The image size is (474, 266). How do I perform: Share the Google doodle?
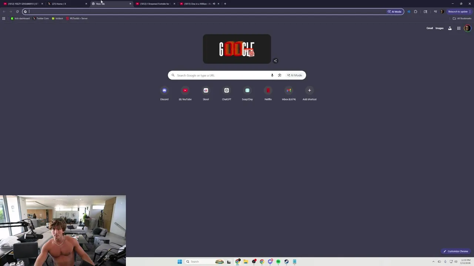pyautogui.click(x=275, y=61)
